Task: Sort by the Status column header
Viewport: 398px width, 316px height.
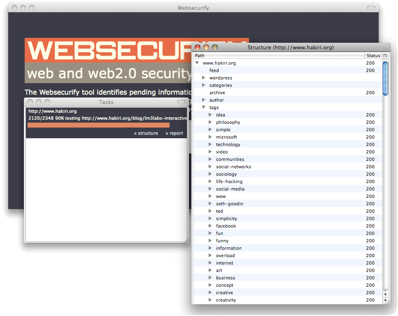Action: [x=373, y=56]
